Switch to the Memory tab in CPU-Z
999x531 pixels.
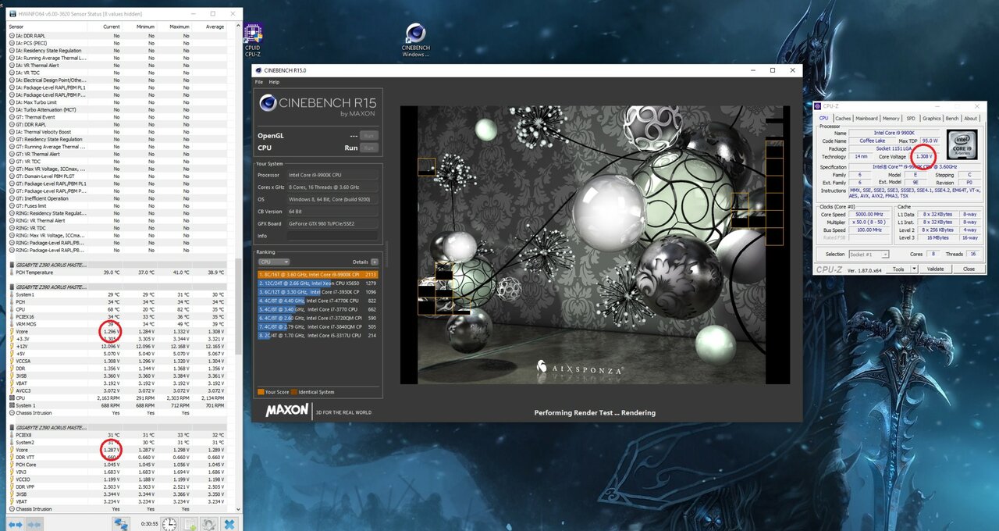pyautogui.click(x=891, y=119)
